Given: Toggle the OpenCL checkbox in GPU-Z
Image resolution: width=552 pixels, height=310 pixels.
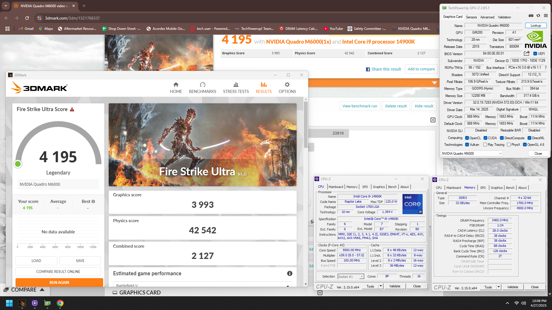Looking at the screenshot, I should click(x=467, y=138).
